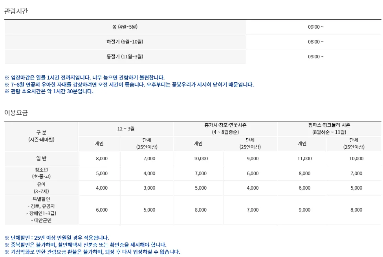The image size is (383, 257).
Task: Select the 구분 (시즌·테마별) header cell
Action: coord(41,136)
